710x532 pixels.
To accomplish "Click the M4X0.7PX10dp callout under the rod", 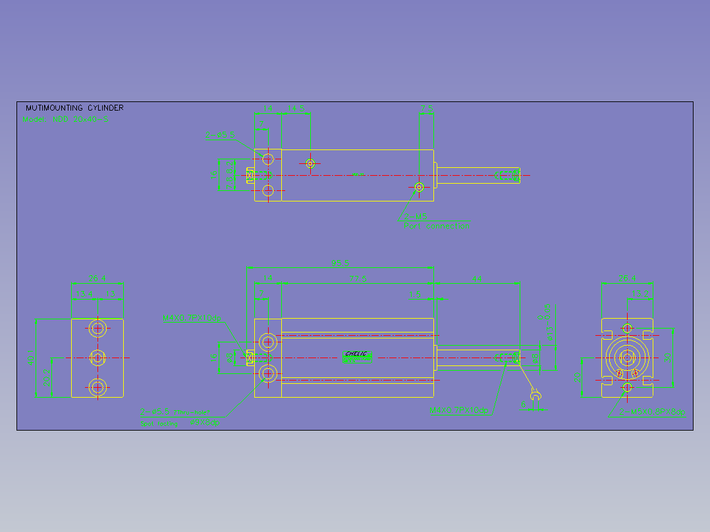I will (458, 410).
